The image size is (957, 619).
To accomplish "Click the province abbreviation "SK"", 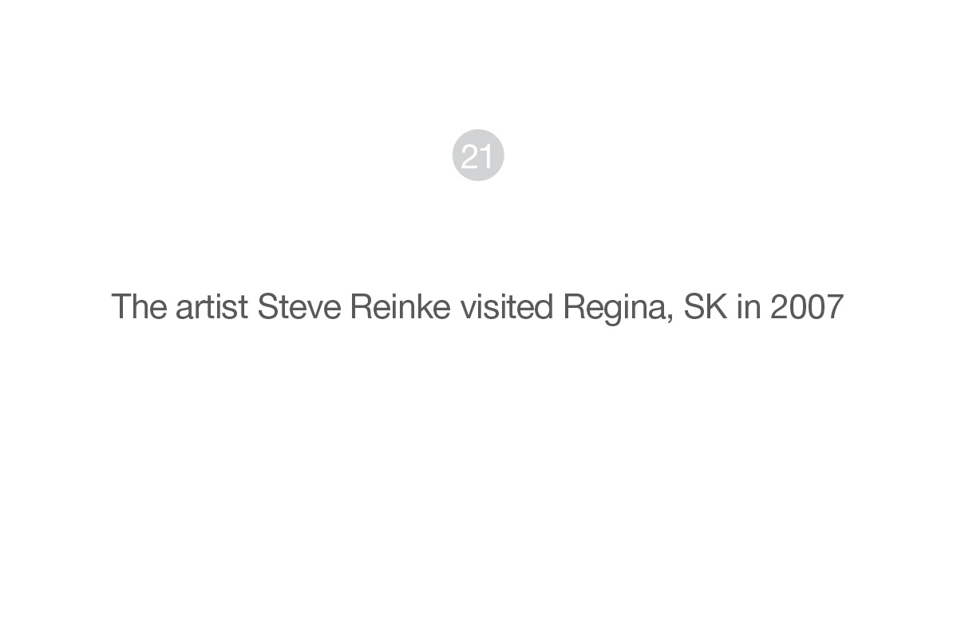I will pos(706,306).
